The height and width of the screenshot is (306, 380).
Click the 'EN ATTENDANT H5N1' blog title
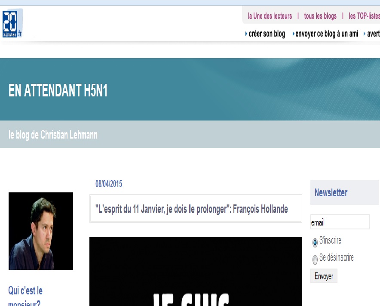(x=58, y=90)
